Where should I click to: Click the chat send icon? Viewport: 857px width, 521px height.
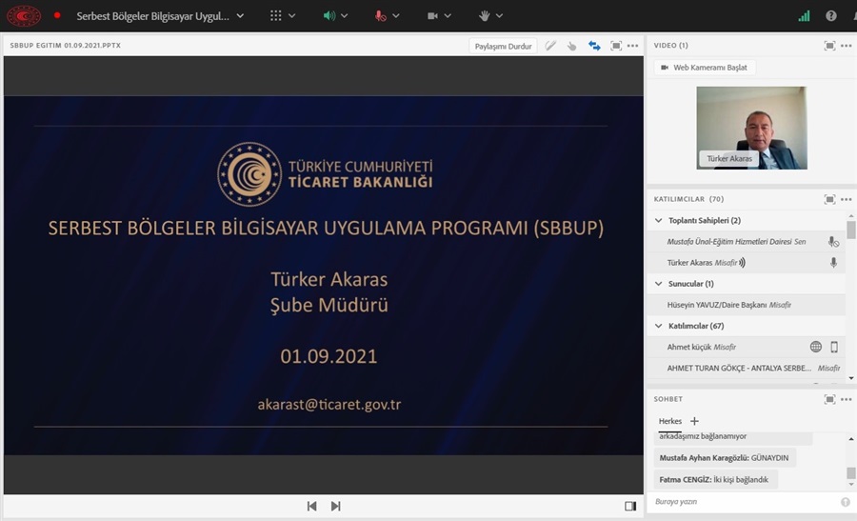[845, 502]
